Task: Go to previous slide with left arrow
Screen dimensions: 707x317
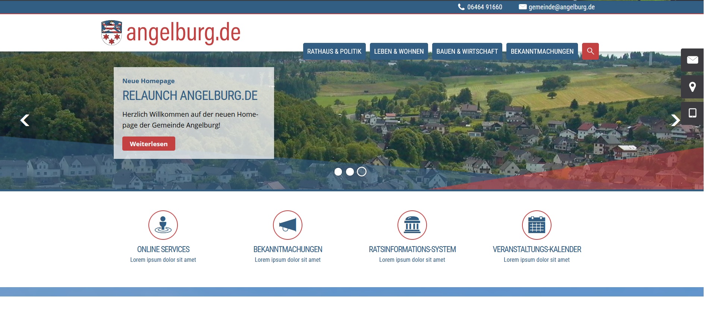Action: (25, 120)
